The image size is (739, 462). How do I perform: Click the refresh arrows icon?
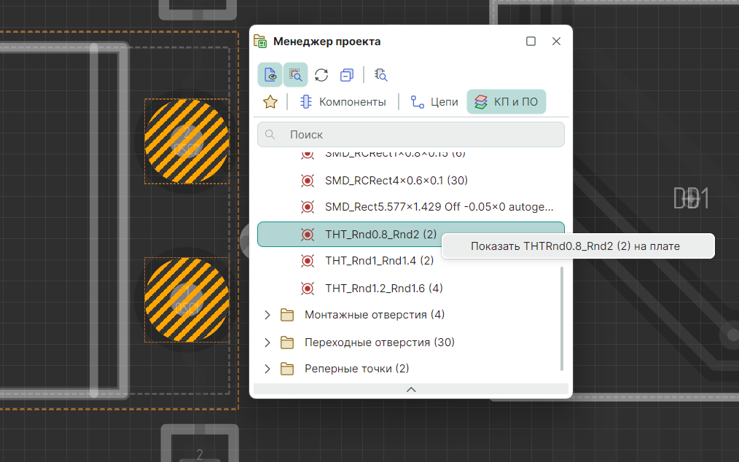(321, 75)
